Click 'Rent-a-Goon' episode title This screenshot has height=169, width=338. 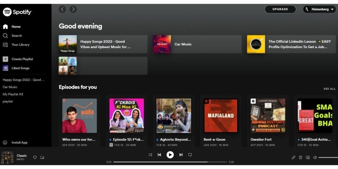[215, 140]
